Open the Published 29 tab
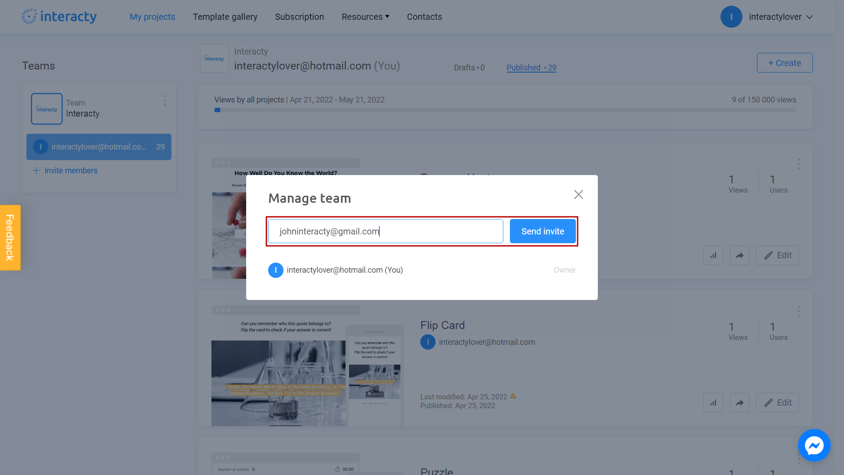This screenshot has height=475, width=844. pos(531,68)
